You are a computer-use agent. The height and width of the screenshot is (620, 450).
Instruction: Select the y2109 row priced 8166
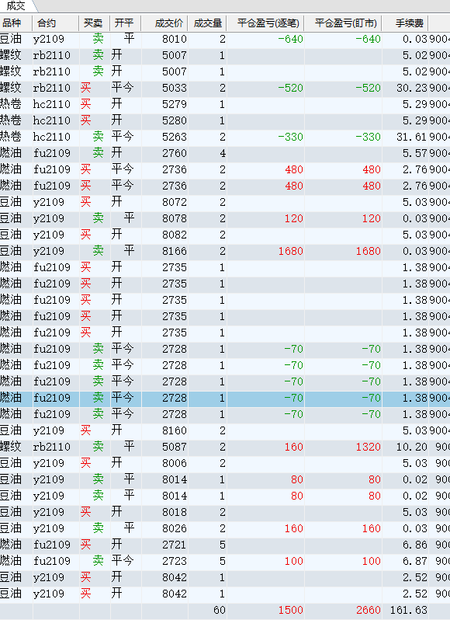(225, 251)
